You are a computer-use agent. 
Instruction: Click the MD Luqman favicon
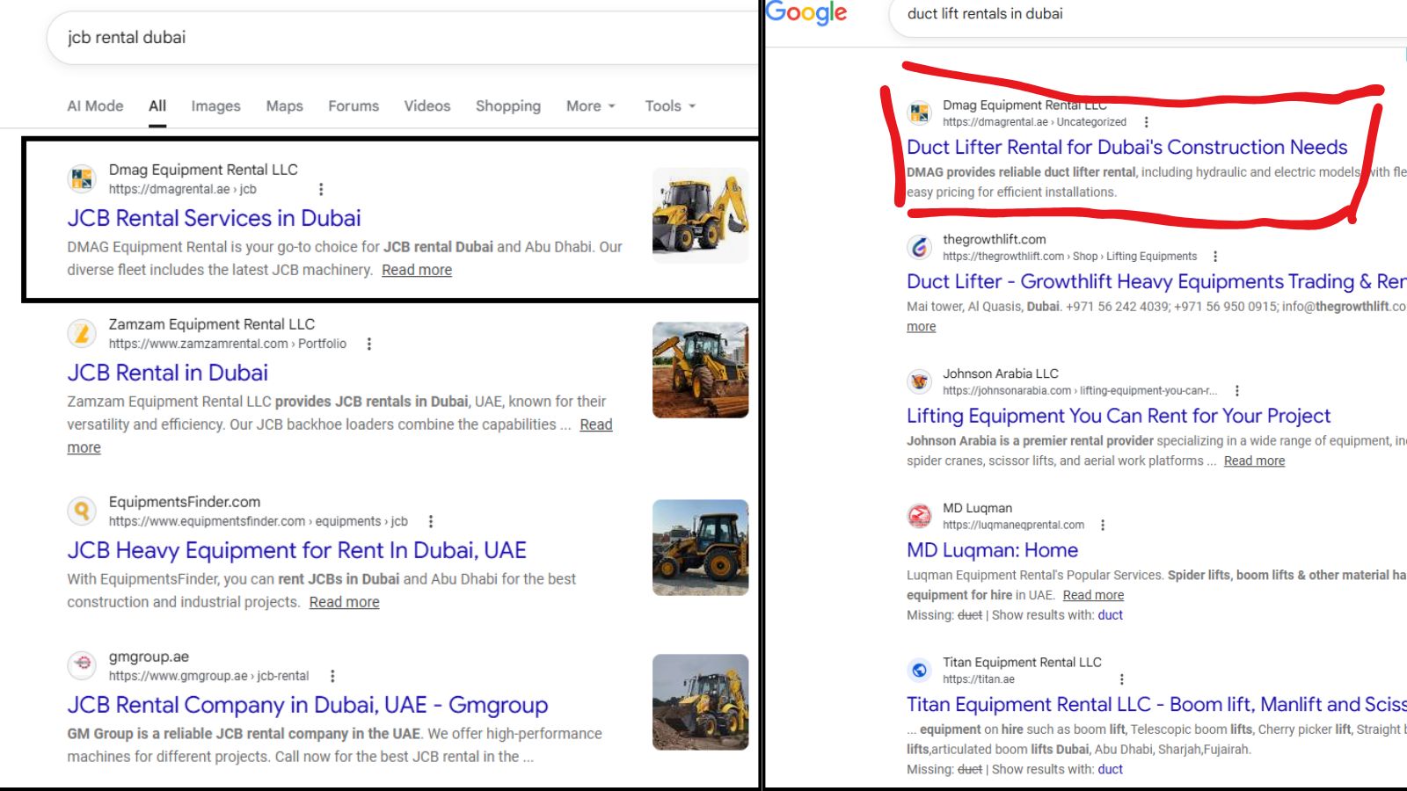919,516
